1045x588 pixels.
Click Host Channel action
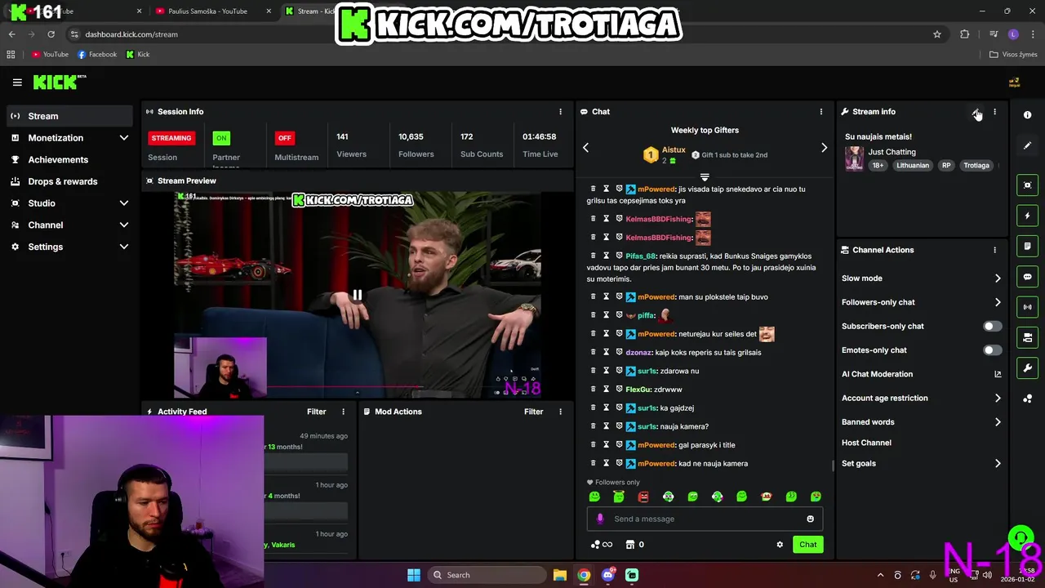click(x=866, y=443)
